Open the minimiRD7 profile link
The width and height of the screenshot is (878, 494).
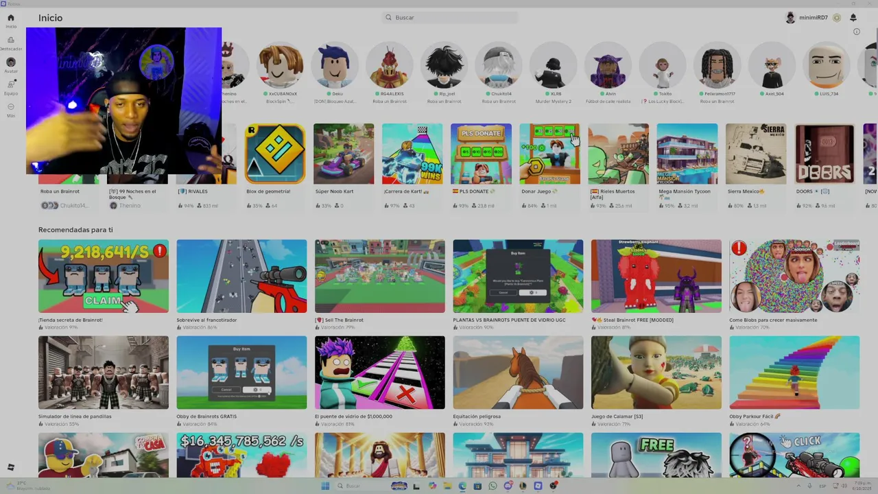click(807, 18)
